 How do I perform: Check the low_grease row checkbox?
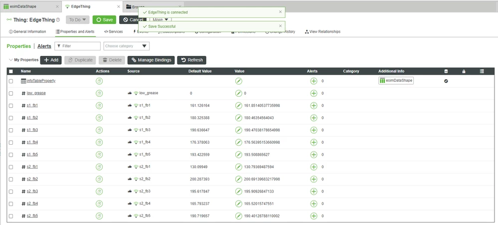11,93
